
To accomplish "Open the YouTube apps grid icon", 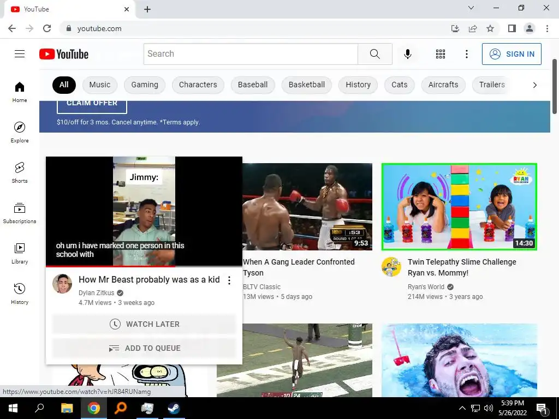I will click(x=441, y=54).
